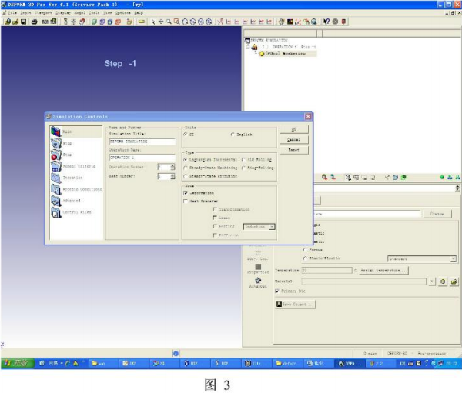Select ALE Rolling simulation type

coord(243,159)
